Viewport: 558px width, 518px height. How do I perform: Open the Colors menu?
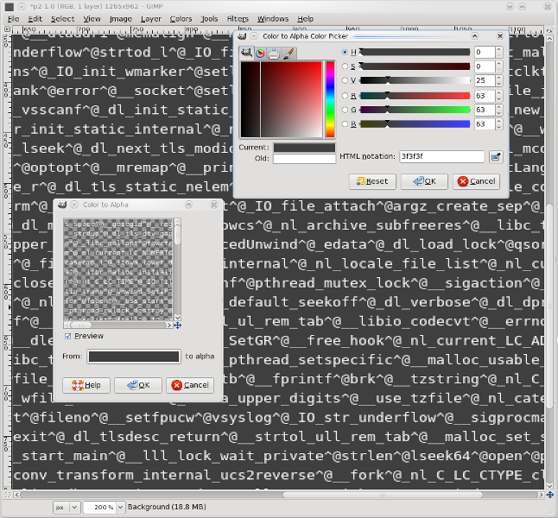tap(181, 18)
